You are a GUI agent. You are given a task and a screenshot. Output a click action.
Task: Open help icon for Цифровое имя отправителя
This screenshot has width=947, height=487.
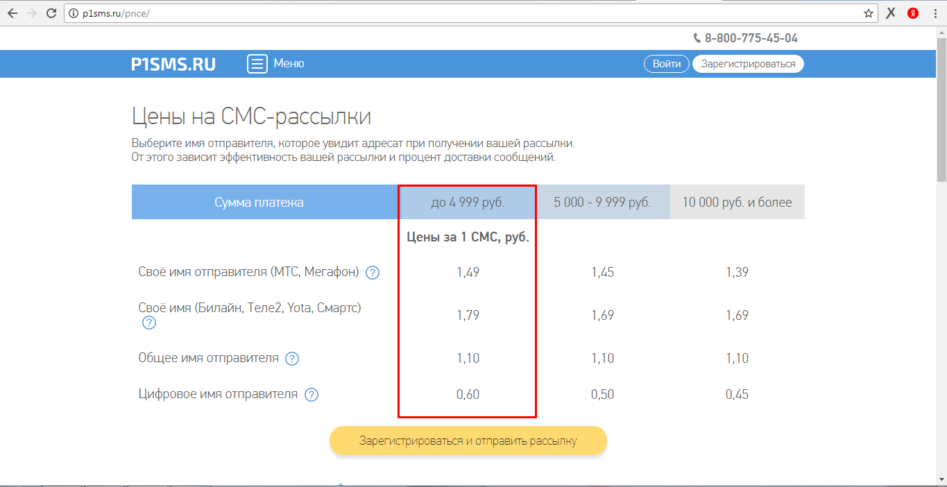tap(312, 395)
